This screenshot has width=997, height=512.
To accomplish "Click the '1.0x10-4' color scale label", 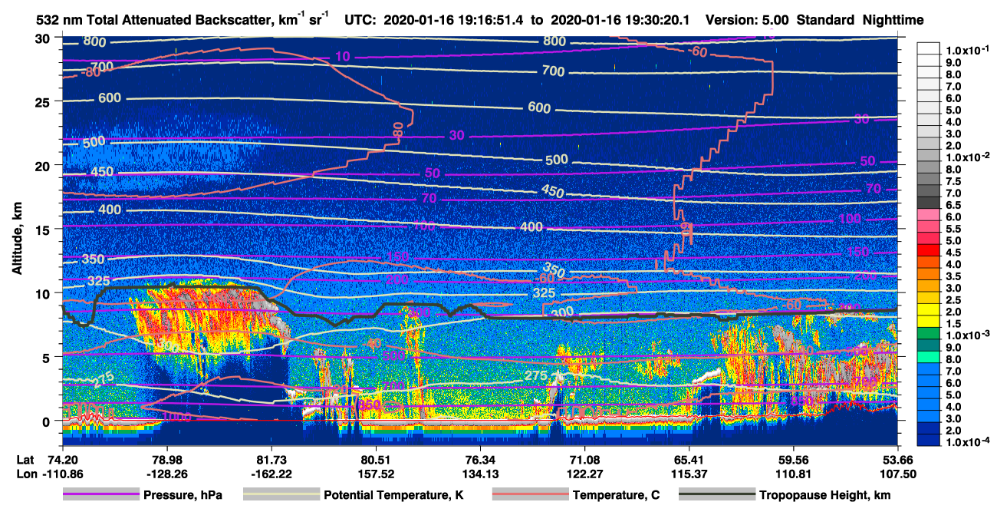I will point(967,441).
